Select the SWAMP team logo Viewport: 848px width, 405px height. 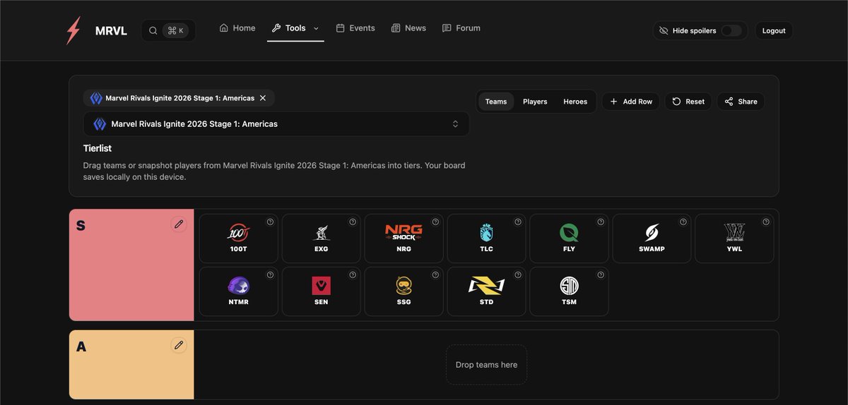[x=652, y=233]
